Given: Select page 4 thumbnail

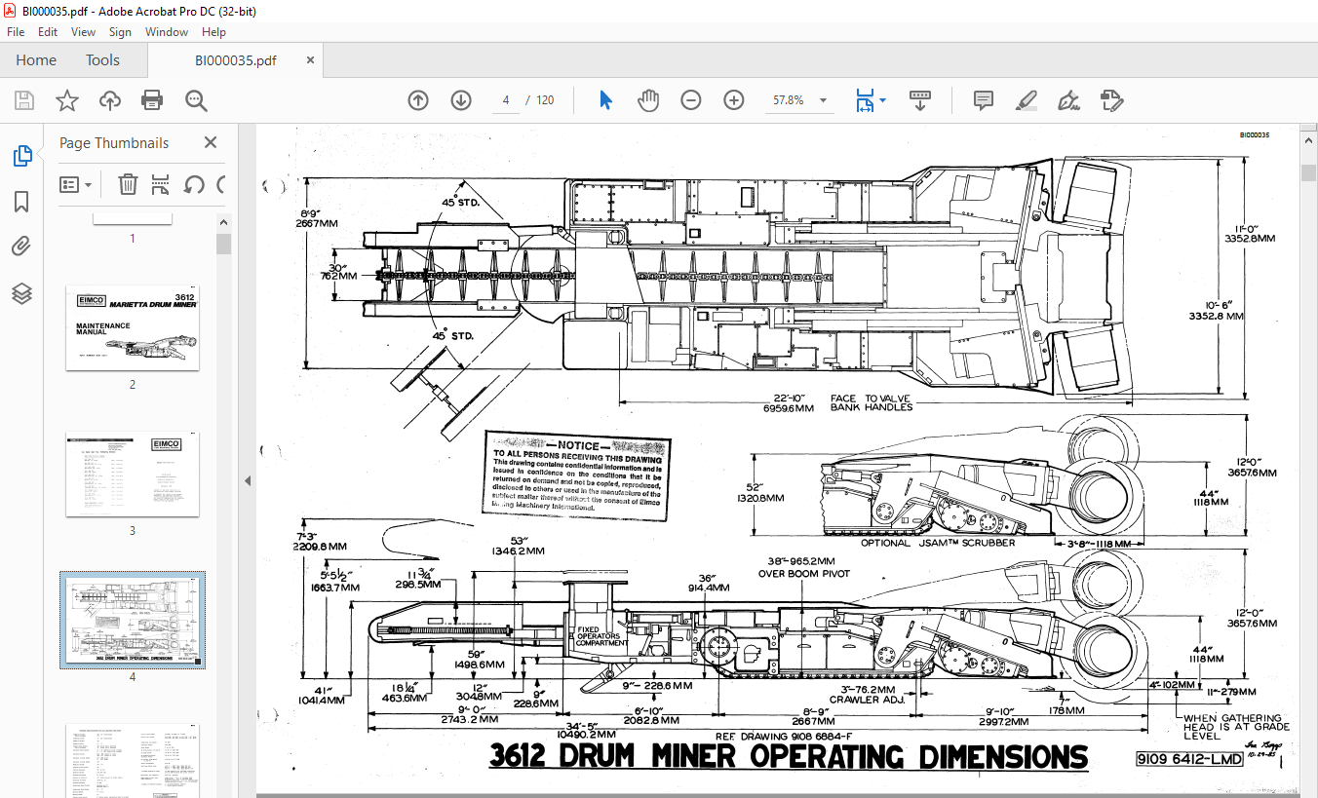Looking at the screenshot, I should click(x=133, y=621).
